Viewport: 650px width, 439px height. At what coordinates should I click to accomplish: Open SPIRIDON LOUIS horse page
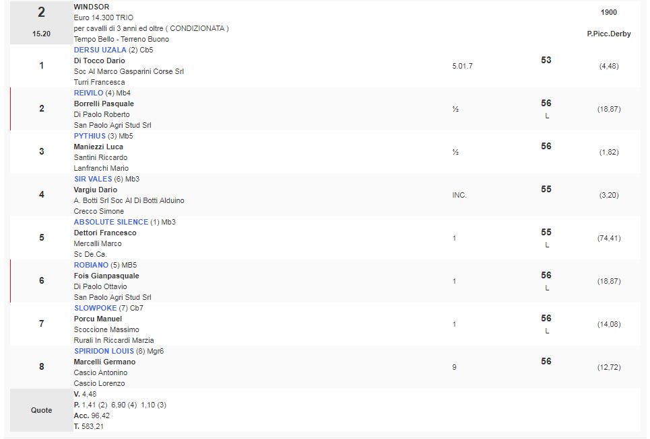[x=104, y=351]
